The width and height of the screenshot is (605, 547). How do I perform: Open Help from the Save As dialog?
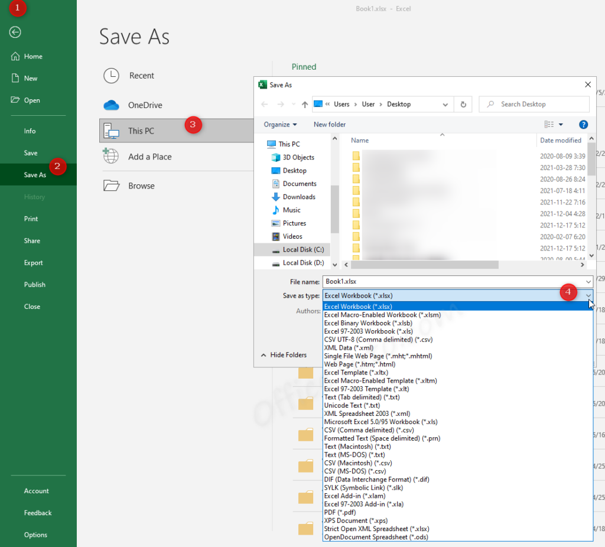[x=583, y=124]
